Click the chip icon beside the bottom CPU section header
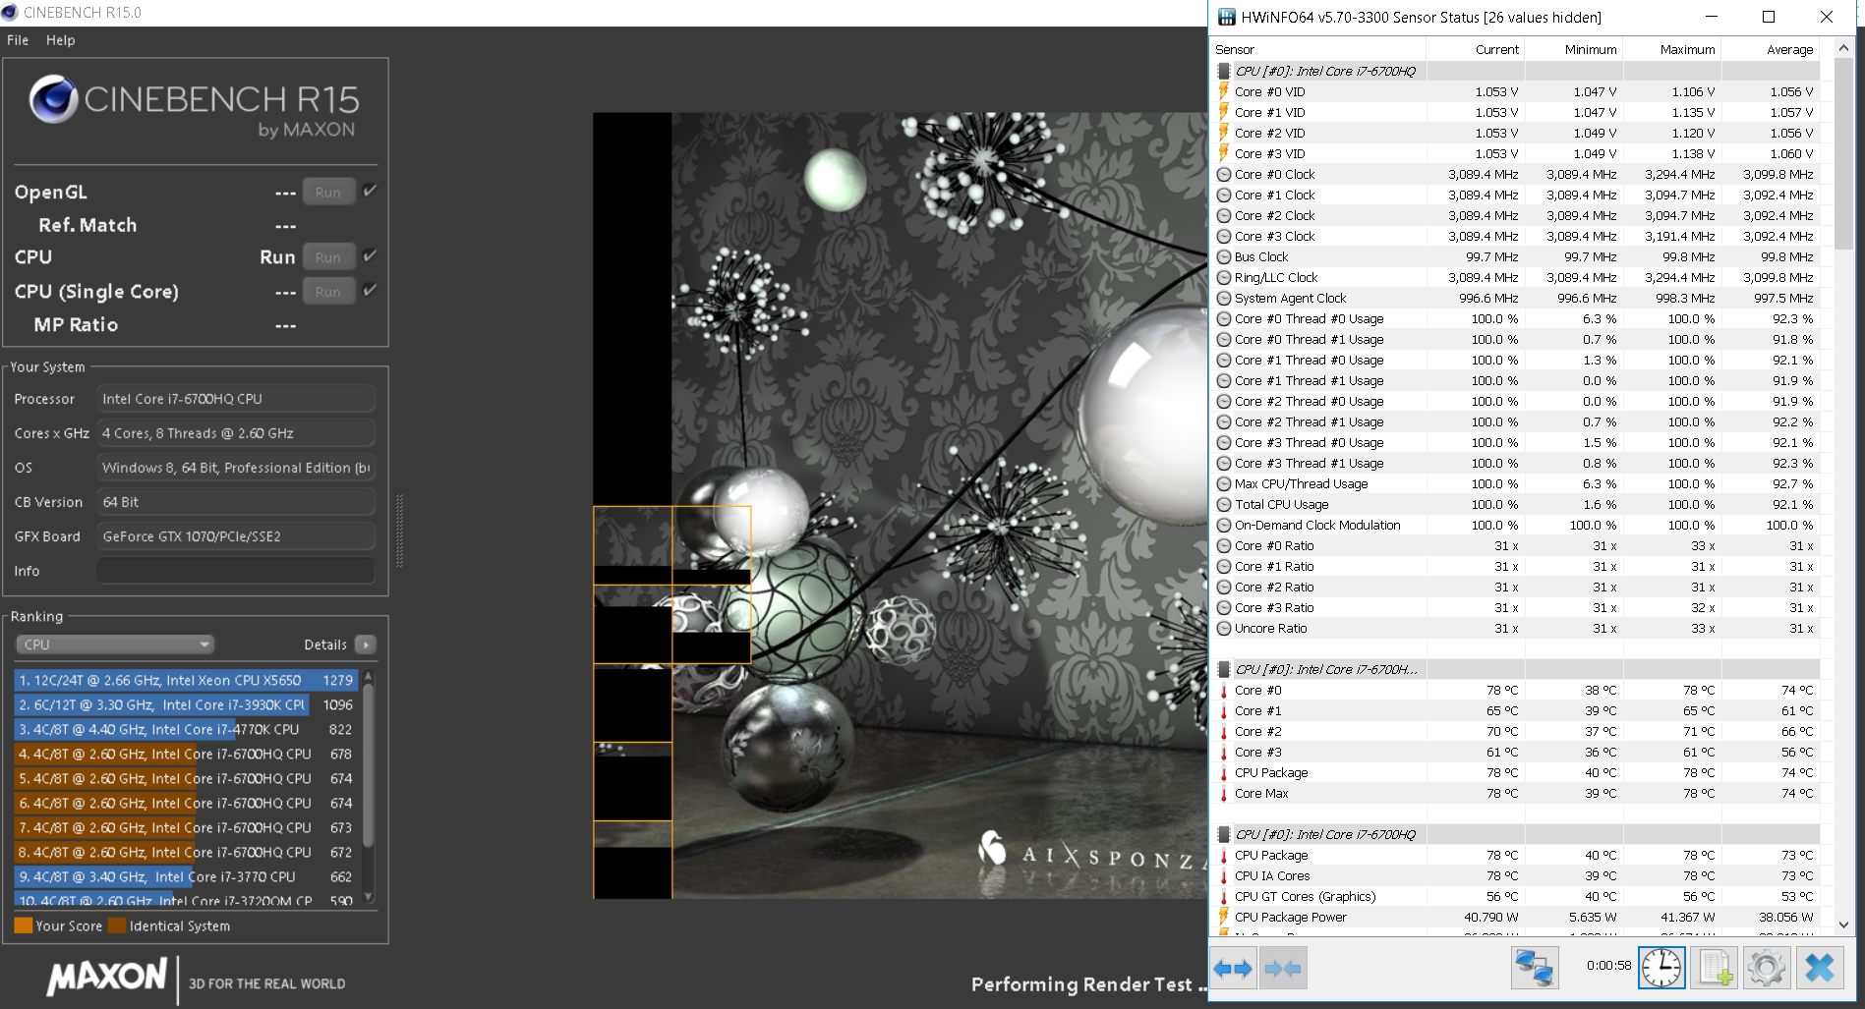 (x=1224, y=834)
